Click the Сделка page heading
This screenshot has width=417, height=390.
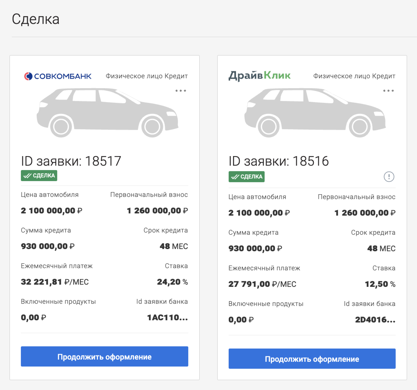click(36, 19)
